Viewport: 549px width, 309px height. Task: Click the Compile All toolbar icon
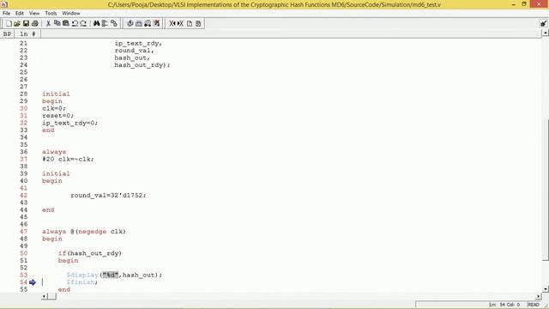click(x=139, y=23)
